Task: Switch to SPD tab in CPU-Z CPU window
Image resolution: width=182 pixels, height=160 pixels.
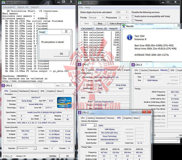Action: click(x=42, y=91)
